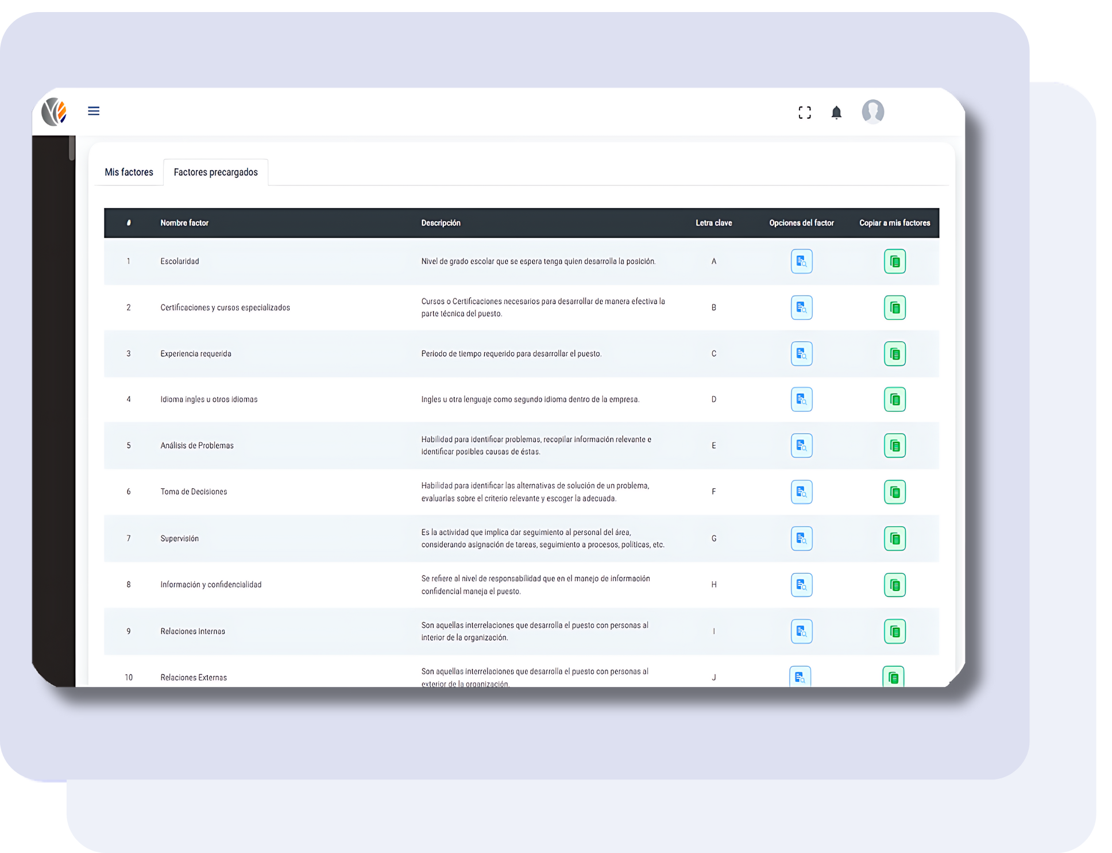The width and height of the screenshot is (1112, 853).
Task: View options for Análisis de Problemas
Action: click(801, 445)
